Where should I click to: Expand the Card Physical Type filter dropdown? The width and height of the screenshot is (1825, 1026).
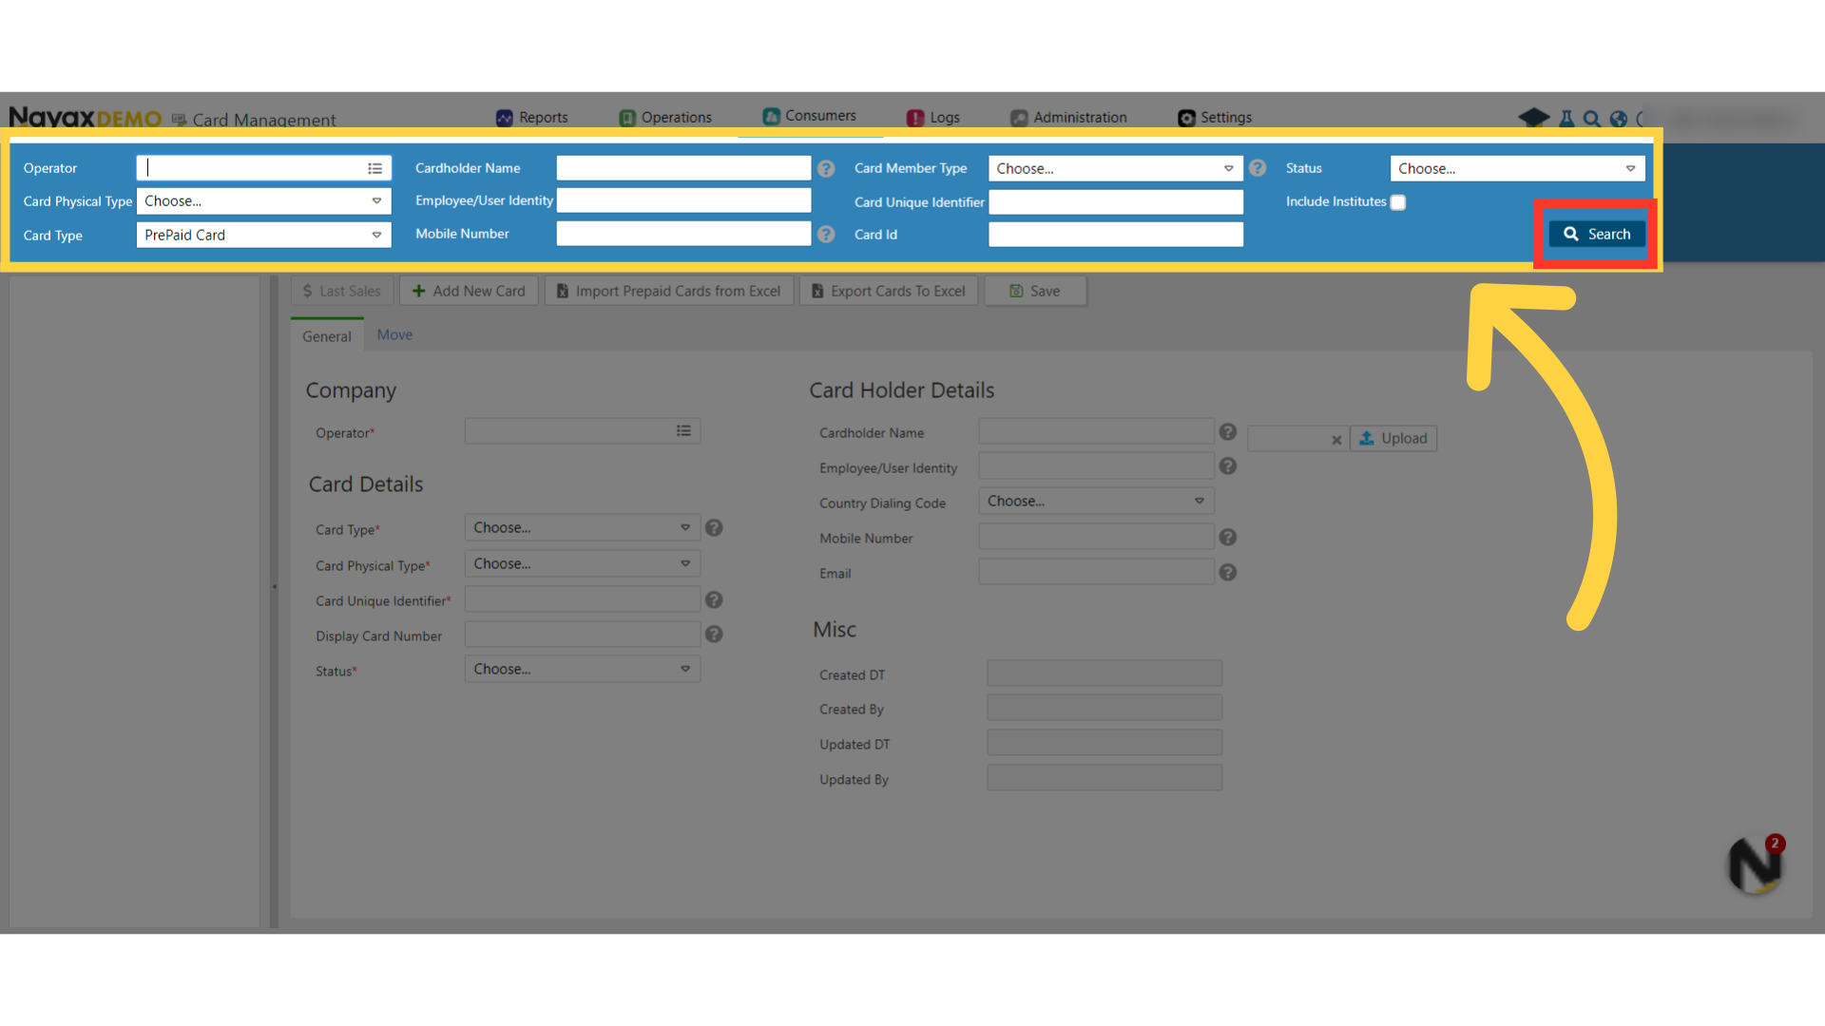(x=263, y=201)
